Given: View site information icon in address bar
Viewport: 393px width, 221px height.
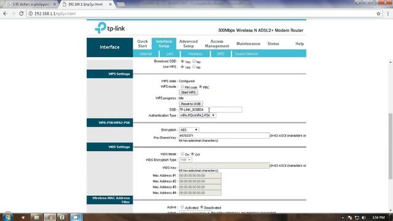Looking at the screenshot, I should (x=30, y=14).
